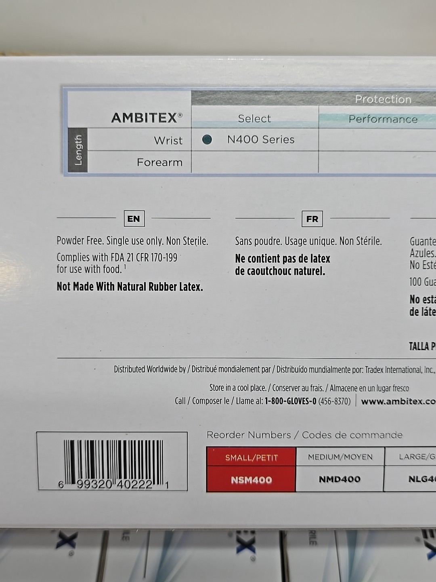The width and height of the screenshot is (436, 582).
Task: Click the 1-800-GLOVES-0 phone number
Action: pos(290,401)
